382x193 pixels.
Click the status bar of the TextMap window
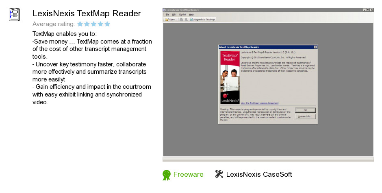pos(268,159)
